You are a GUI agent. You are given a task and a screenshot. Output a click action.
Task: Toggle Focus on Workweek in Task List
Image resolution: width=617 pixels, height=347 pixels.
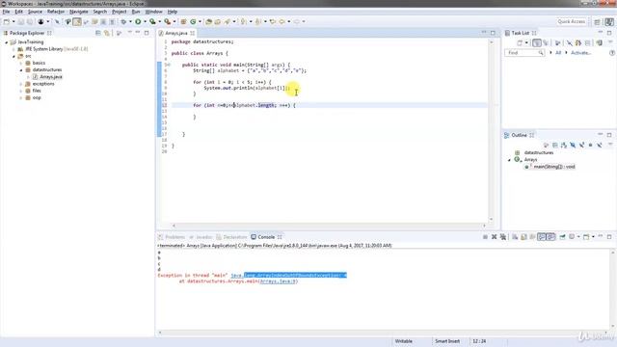tap(578, 42)
